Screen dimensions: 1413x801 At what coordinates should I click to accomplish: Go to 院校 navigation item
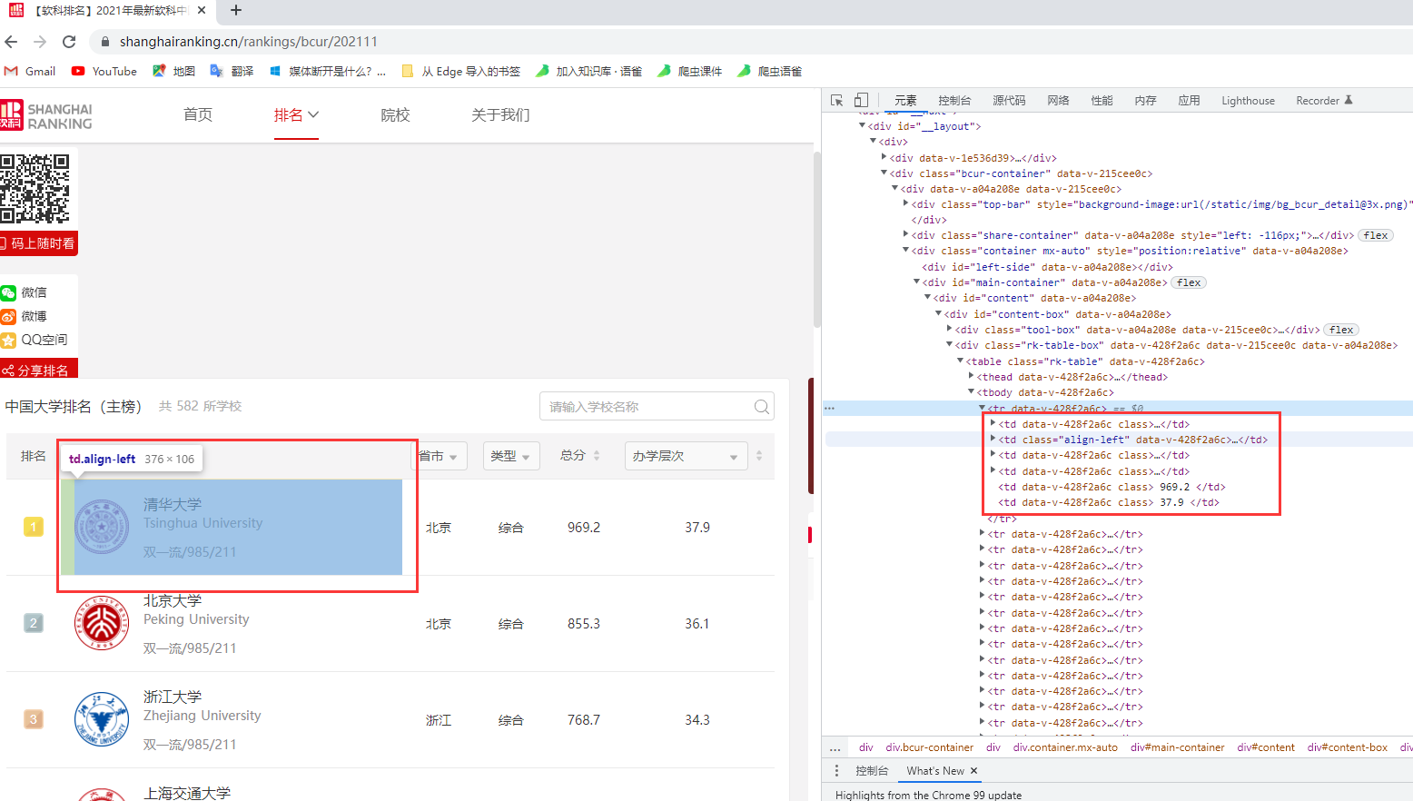coord(395,114)
